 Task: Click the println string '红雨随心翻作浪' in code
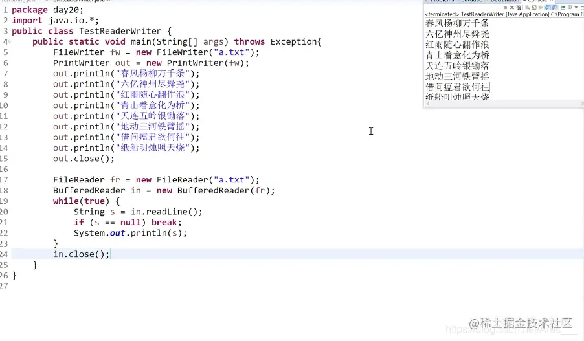153,94
